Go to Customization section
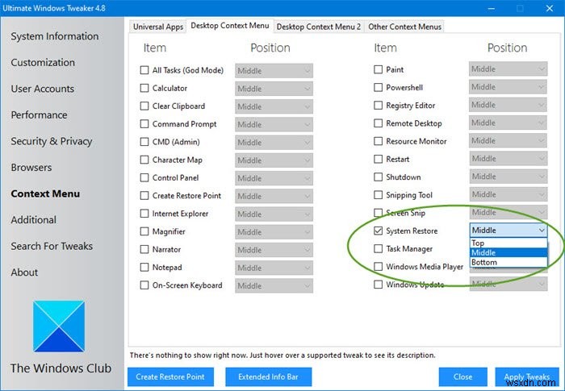This screenshot has width=565, height=391. click(43, 63)
